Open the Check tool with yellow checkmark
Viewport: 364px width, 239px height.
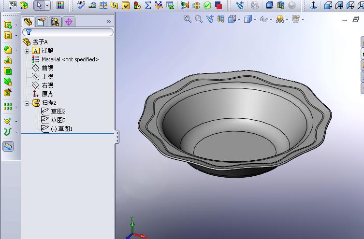click(x=126, y=5)
